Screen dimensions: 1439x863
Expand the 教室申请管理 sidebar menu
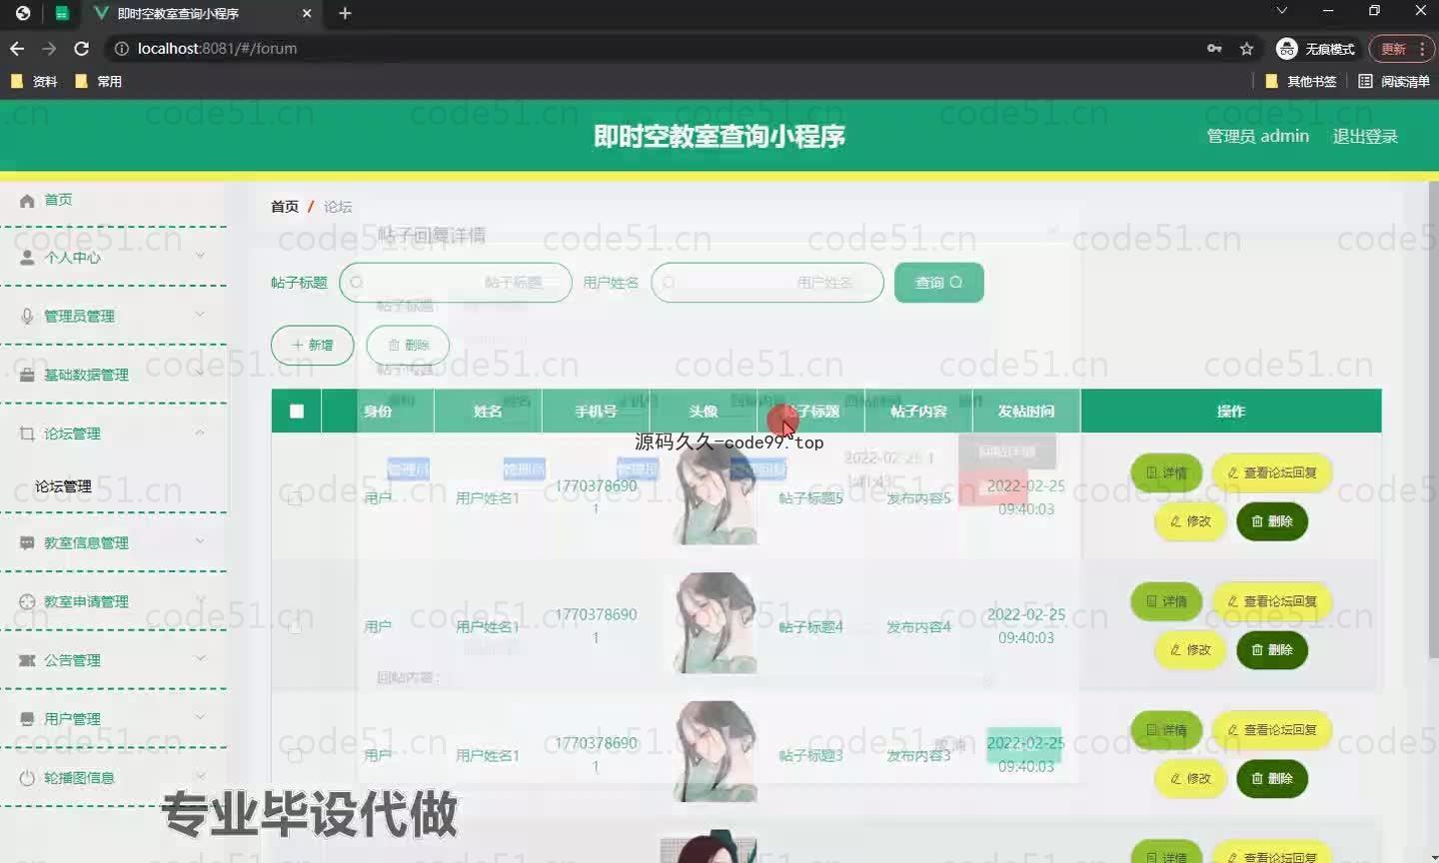pos(113,601)
